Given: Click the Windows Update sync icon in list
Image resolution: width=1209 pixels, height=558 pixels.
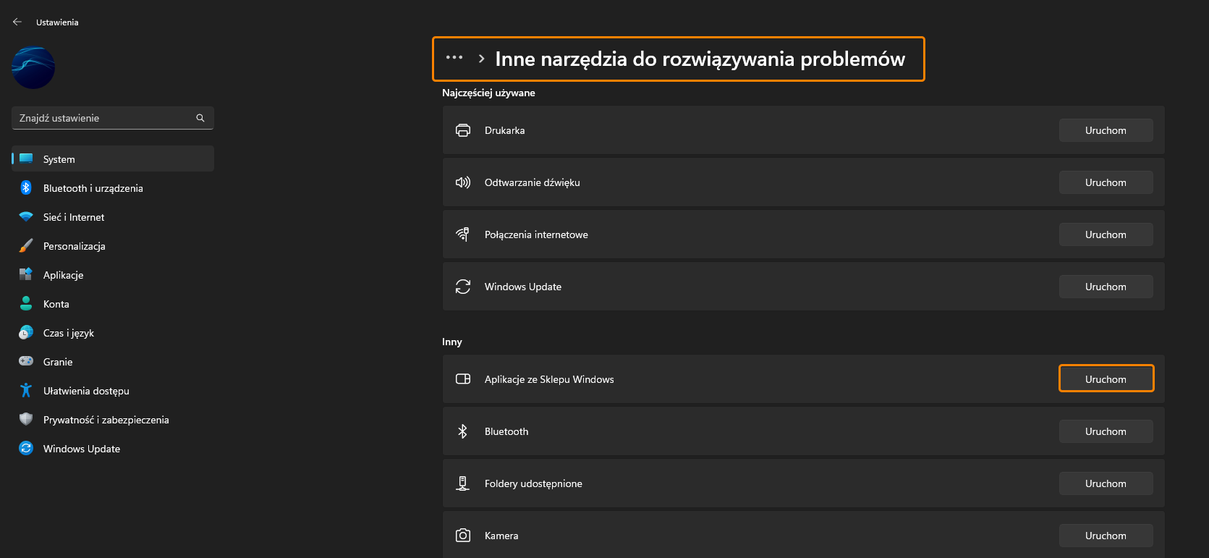Looking at the screenshot, I should [463, 287].
